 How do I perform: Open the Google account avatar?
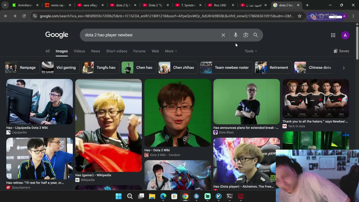(x=345, y=35)
